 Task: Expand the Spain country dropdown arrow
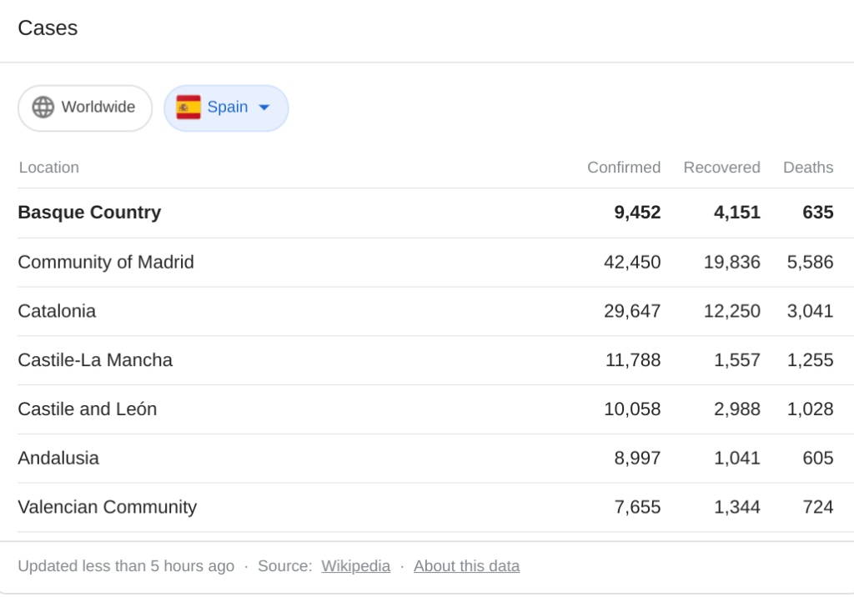click(x=264, y=108)
